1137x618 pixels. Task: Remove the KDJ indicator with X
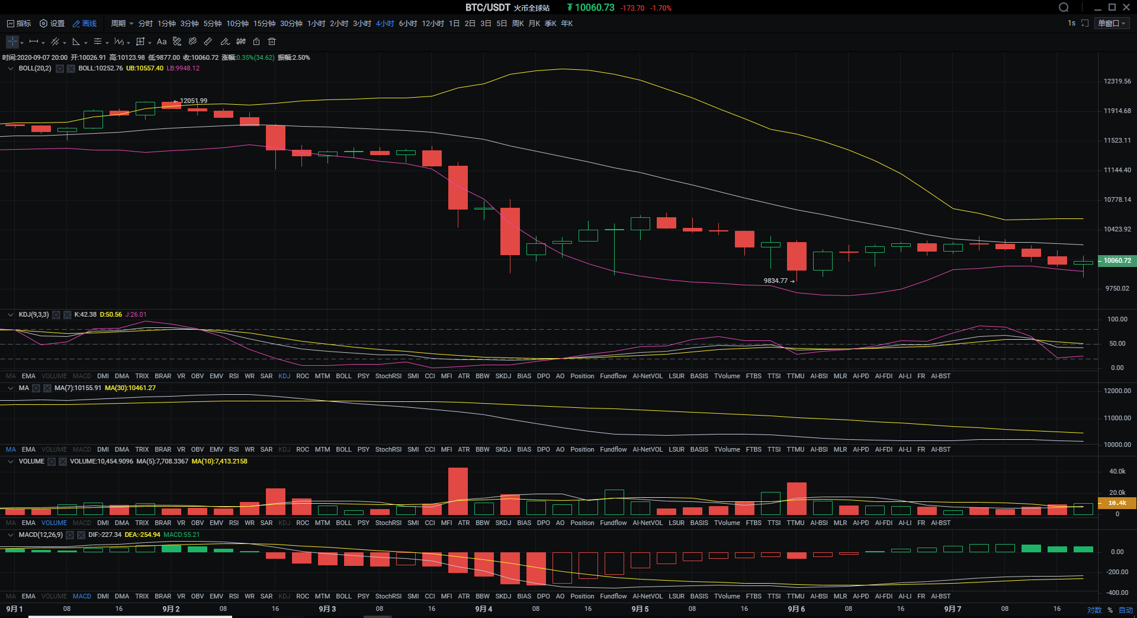pos(68,315)
